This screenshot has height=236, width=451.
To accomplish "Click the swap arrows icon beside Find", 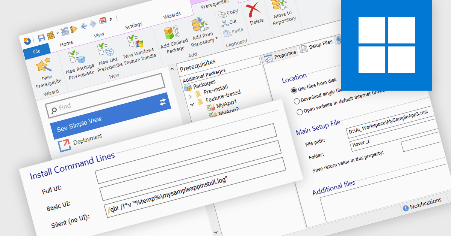I will (x=162, y=102).
